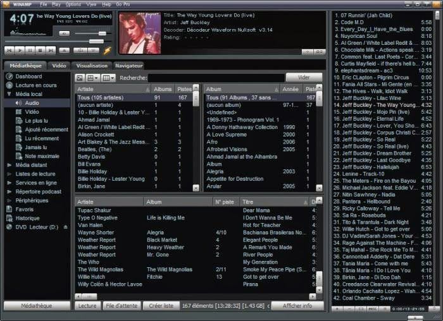This screenshot has width=443, height=321.
Task: Switch to the Navigateur tab
Action: coord(129,66)
